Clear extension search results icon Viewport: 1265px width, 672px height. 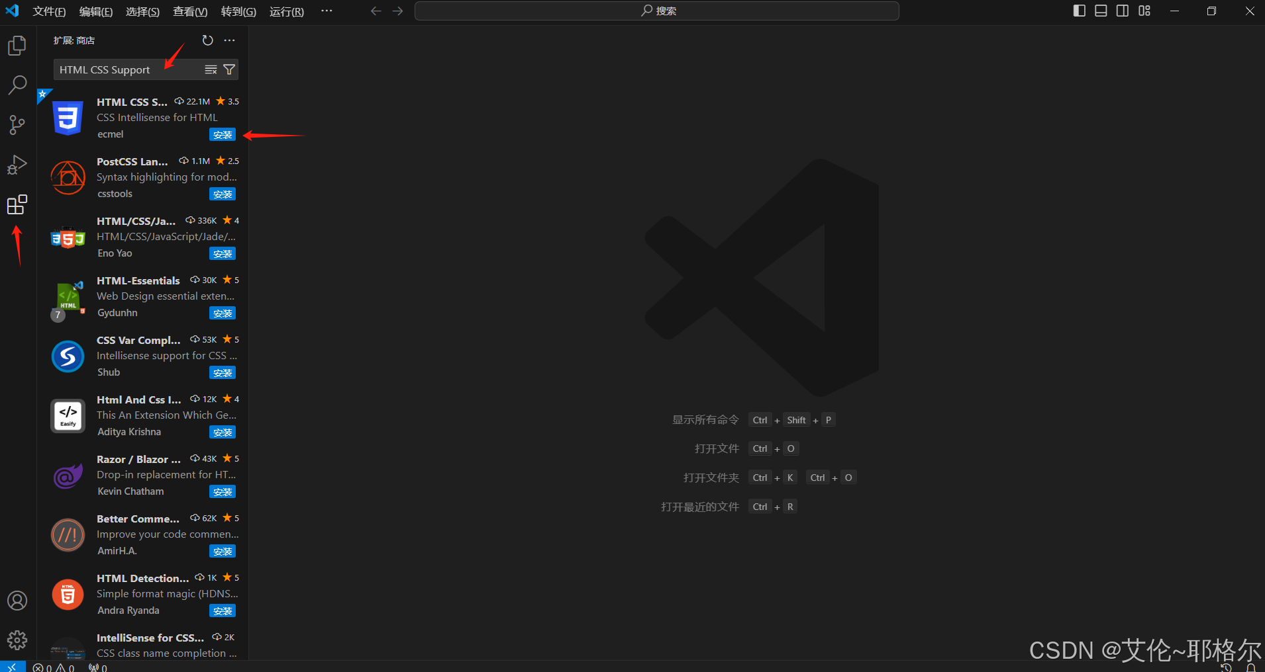tap(211, 69)
